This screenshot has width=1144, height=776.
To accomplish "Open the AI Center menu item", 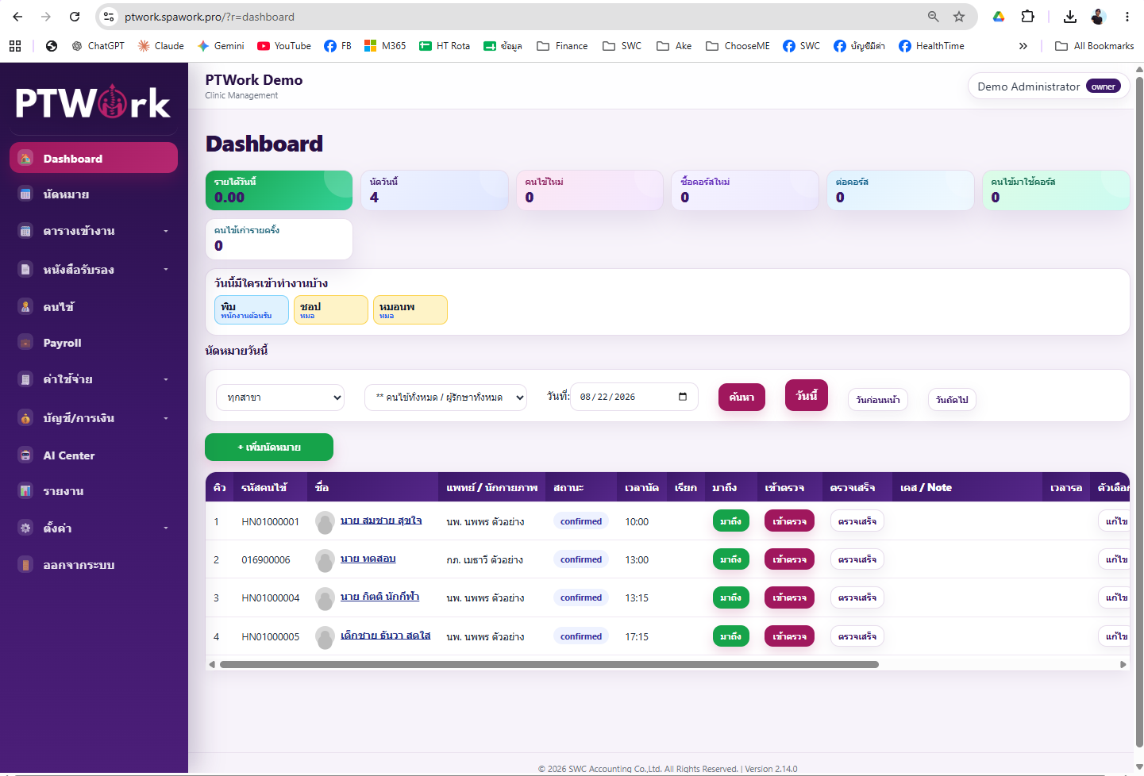I will [x=94, y=455].
